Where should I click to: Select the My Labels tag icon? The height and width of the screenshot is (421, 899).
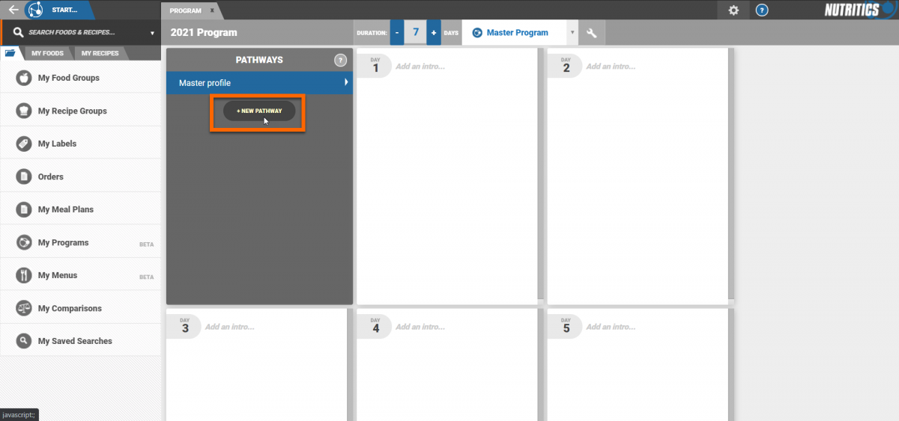point(24,144)
